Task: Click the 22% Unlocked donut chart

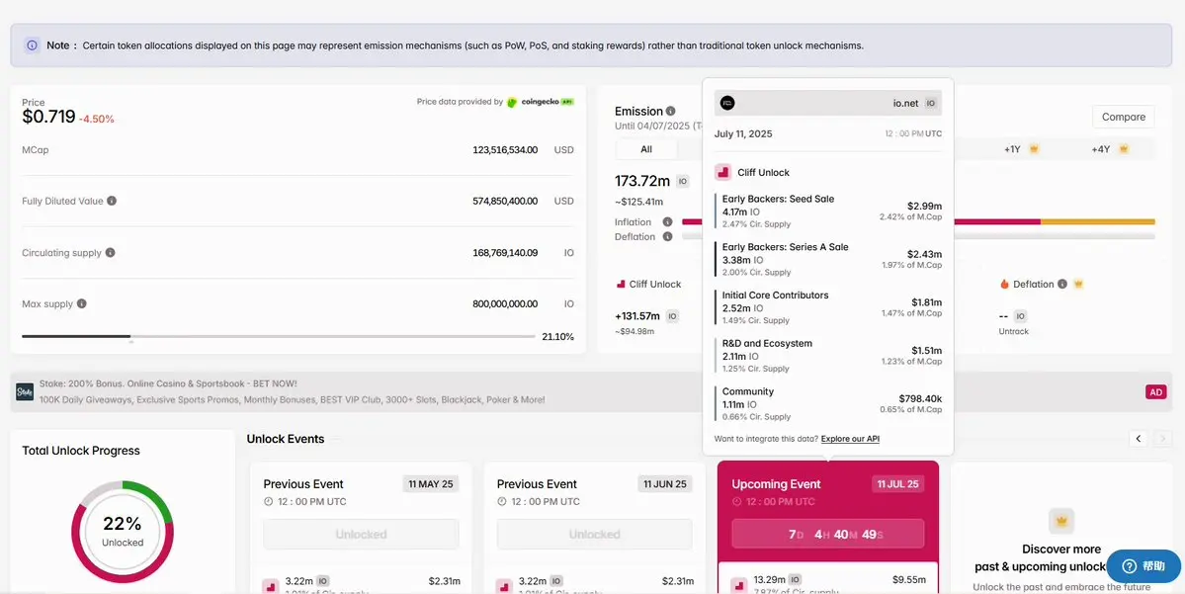Action: click(123, 532)
